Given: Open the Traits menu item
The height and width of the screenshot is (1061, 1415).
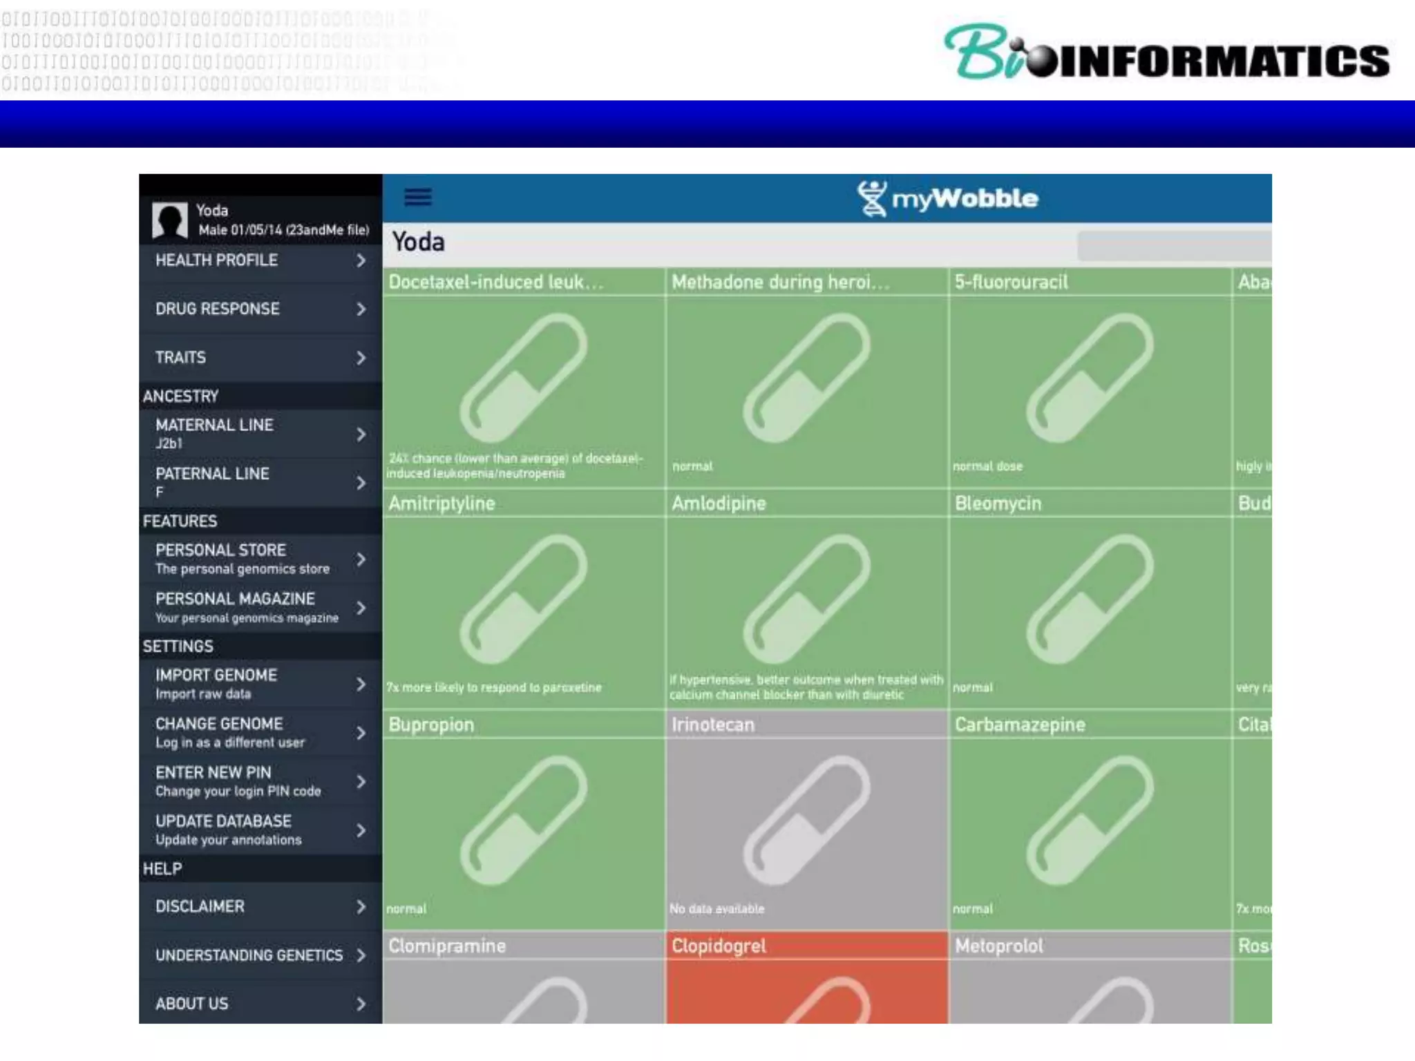Looking at the screenshot, I should click(181, 357).
